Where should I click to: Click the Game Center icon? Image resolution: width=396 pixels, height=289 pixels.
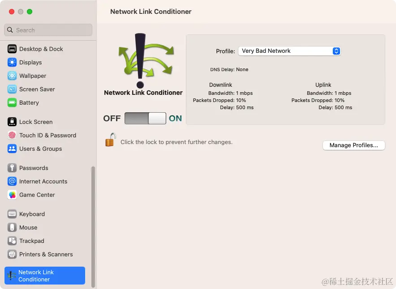click(x=12, y=195)
